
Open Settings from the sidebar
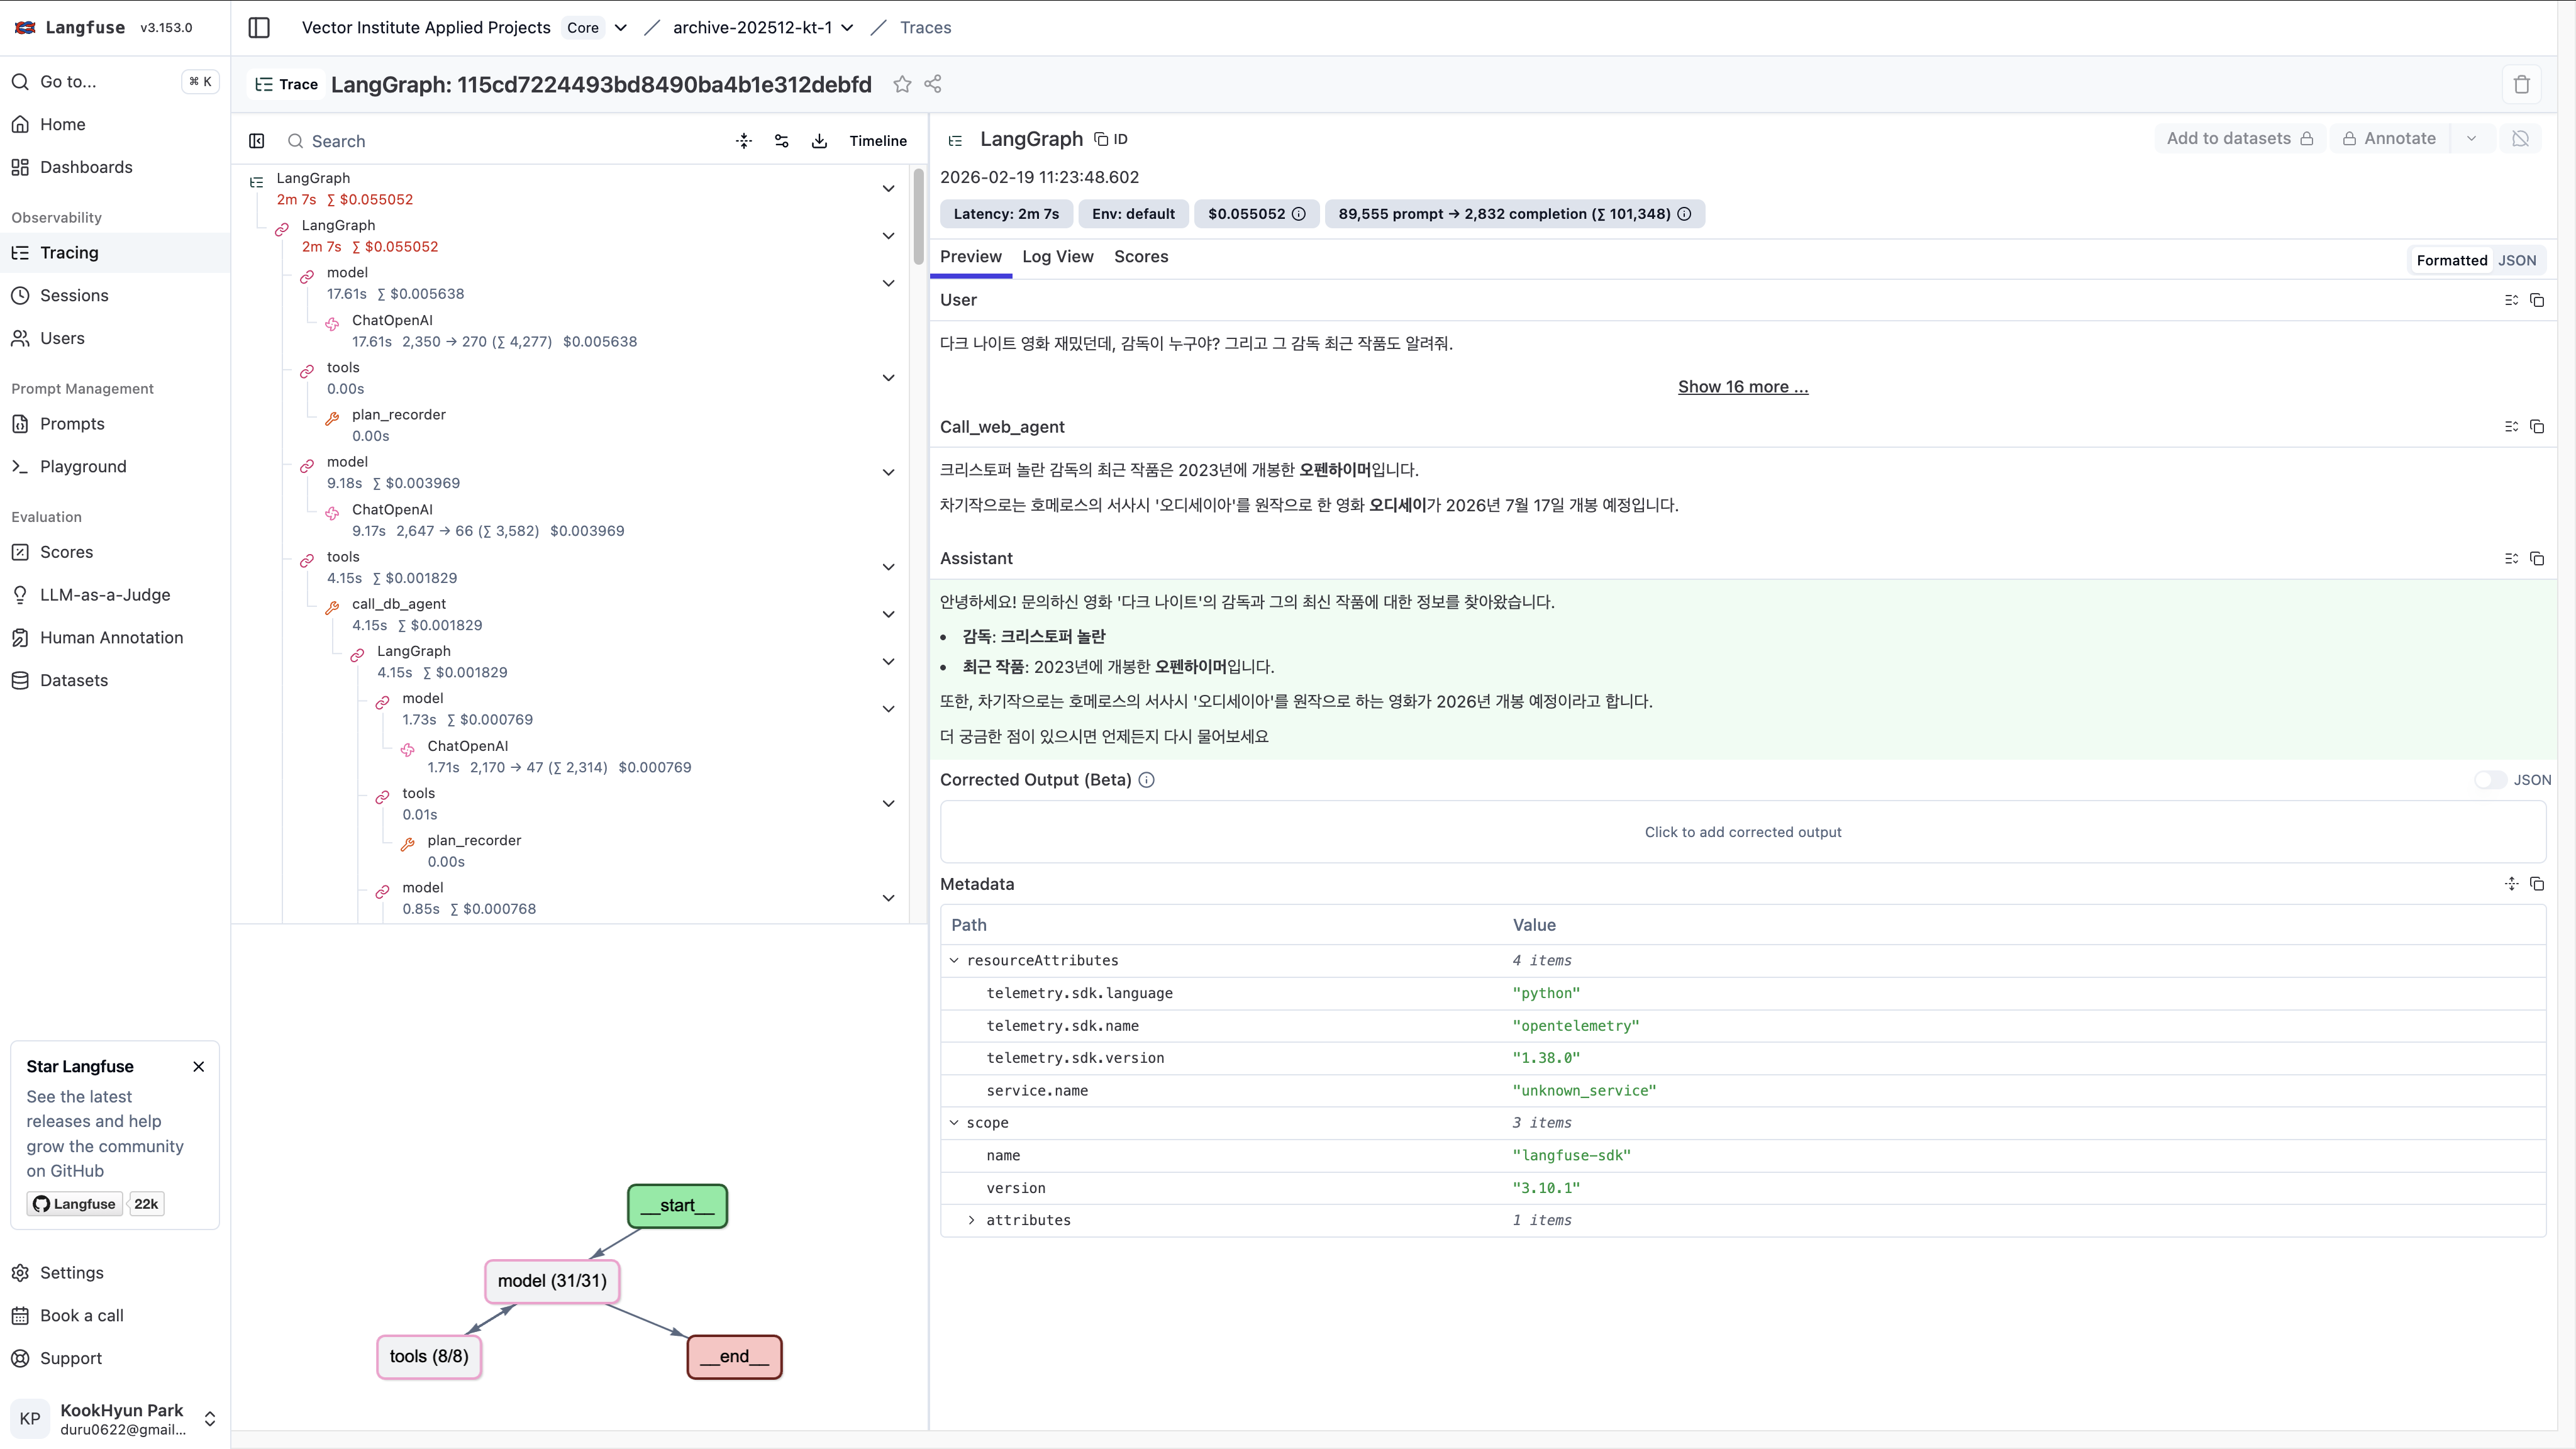pyautogui.click(x=115, y=1273)
